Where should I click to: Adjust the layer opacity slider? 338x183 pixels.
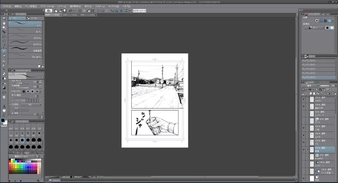point(325,86)
